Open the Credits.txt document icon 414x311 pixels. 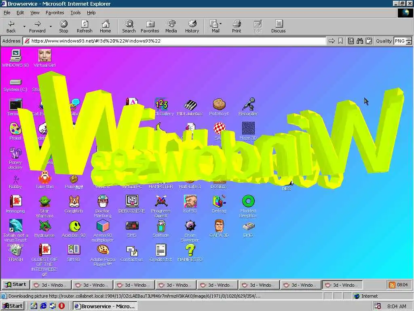(161, 253)
